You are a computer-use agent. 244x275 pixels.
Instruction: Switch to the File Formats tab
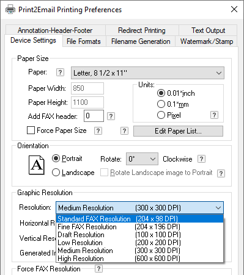click(84, 41)
